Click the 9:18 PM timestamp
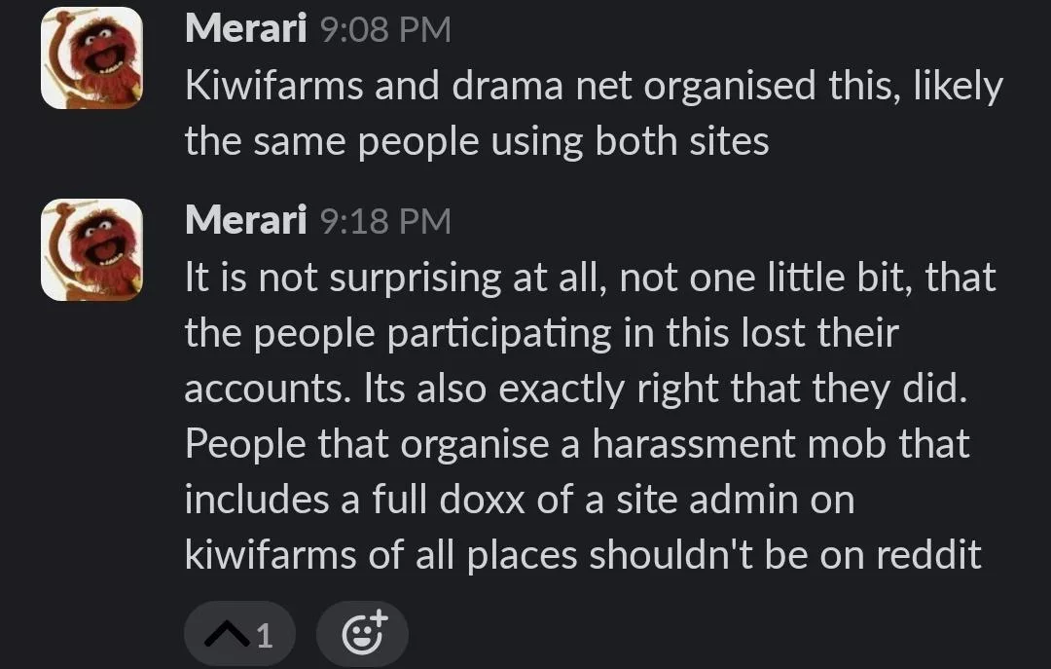This screenshot has height=669, width=1051. (x=385, y=221)
